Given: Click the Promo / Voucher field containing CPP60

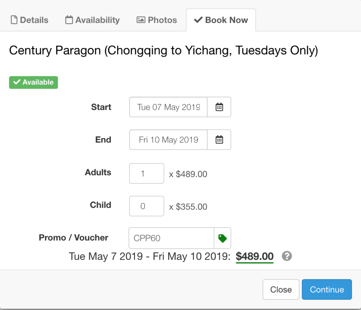Looking at the screenshot, I should (172, 238).
